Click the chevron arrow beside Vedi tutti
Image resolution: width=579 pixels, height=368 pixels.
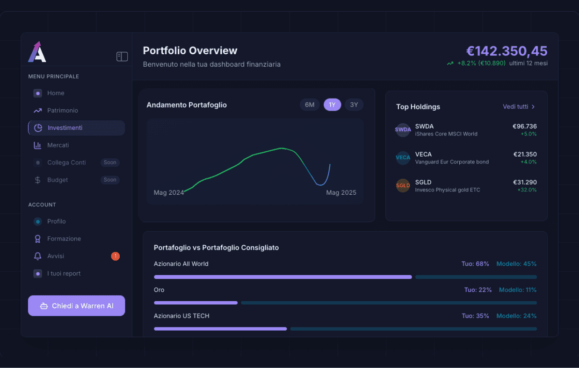(533, 107)
